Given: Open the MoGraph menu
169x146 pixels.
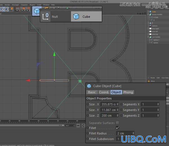Looking at the screenshot, I should tap(15, 5).
